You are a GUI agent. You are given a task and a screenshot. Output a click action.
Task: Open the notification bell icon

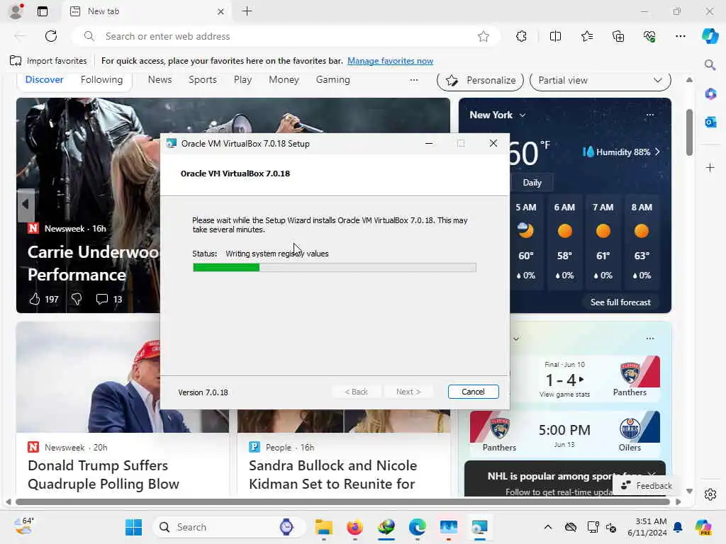(678, 527)
